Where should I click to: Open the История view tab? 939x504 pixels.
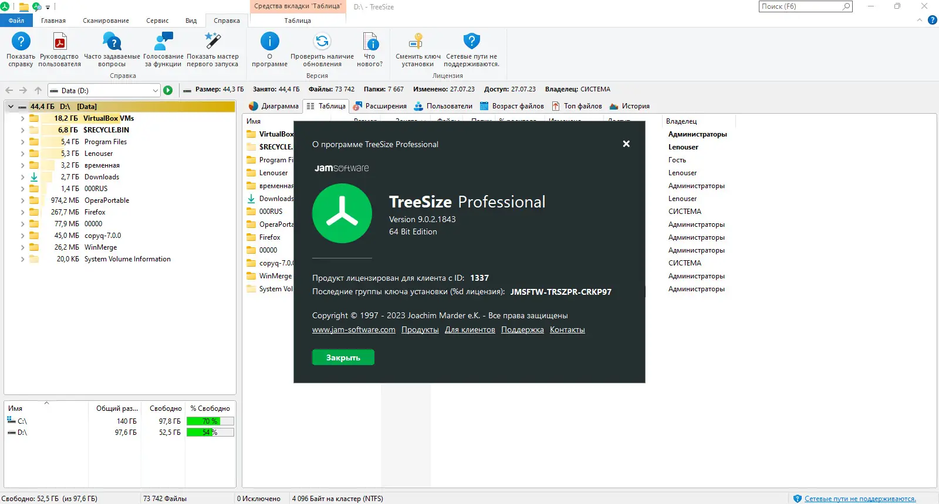click(630, 106)
